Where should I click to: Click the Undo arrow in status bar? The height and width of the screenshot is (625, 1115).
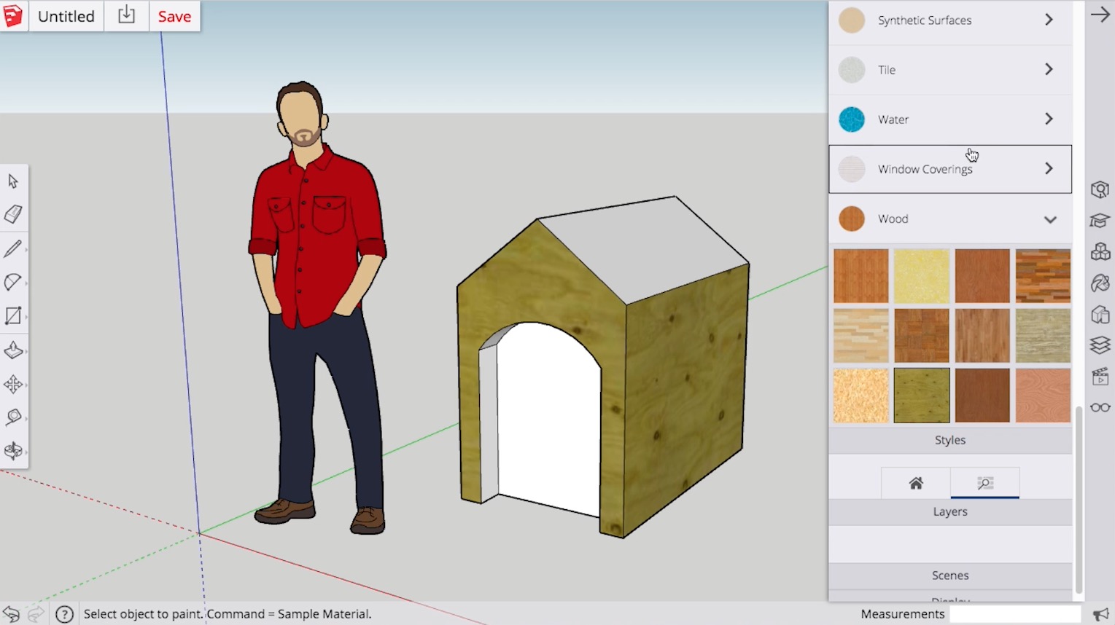[x=11, y=614]
